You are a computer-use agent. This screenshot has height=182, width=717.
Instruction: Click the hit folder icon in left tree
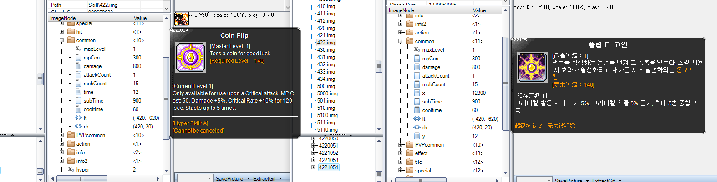(71, 32)
